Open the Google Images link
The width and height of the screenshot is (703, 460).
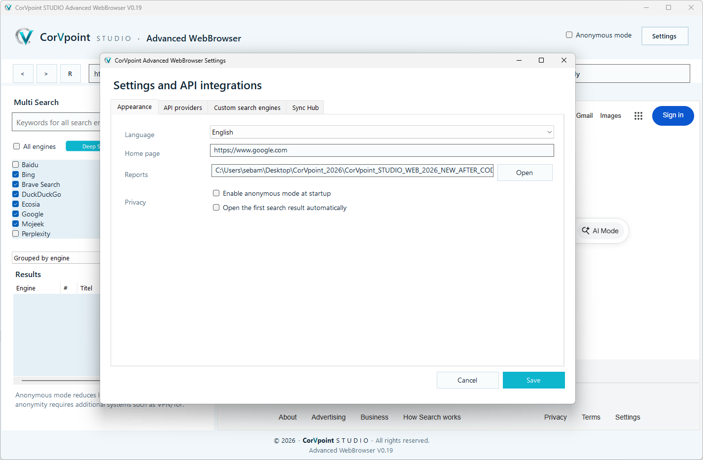click(x=610, y=115)
